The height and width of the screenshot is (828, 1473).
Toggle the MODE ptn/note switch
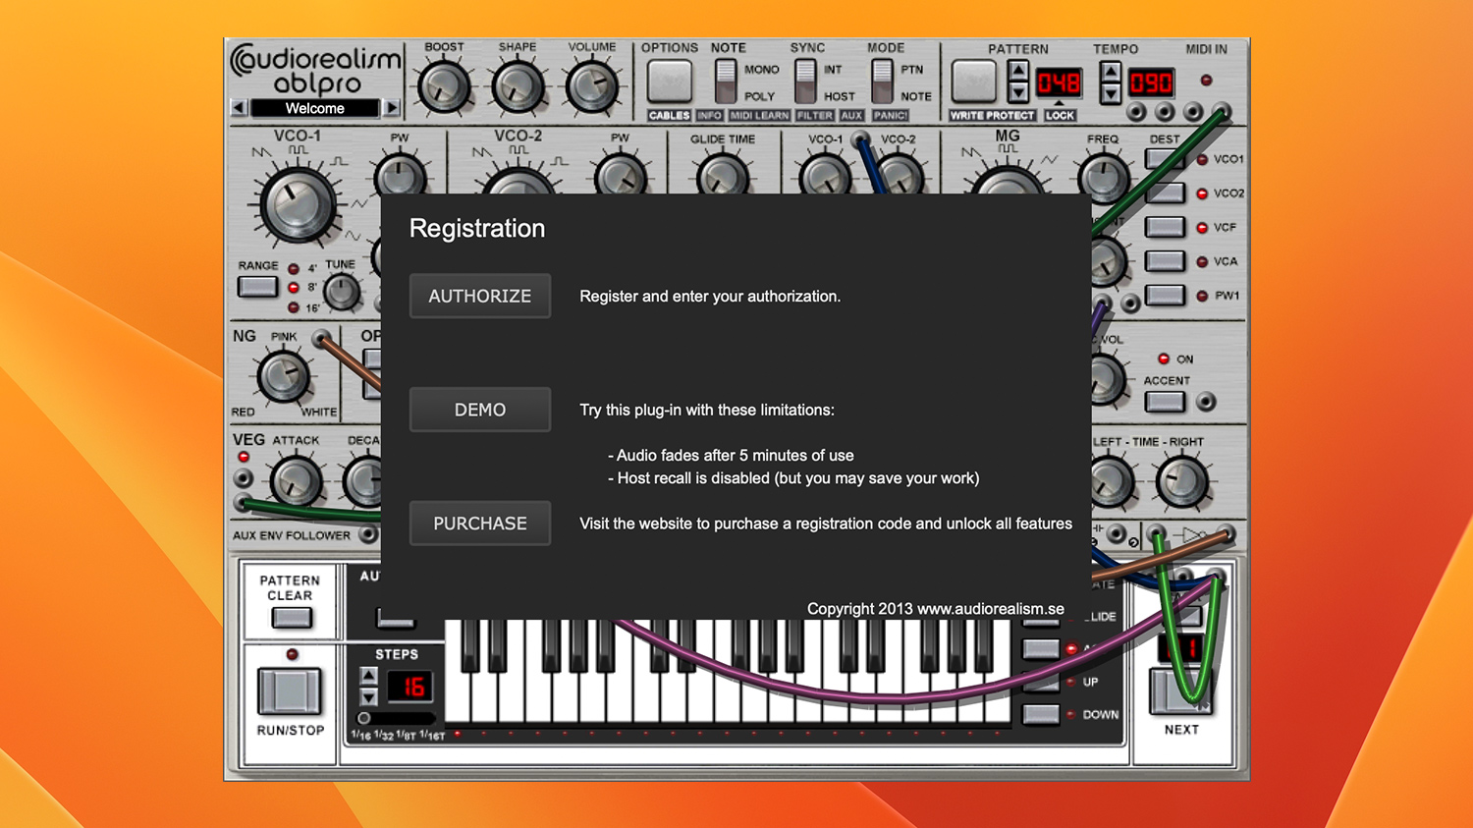[x=882, y=82]
